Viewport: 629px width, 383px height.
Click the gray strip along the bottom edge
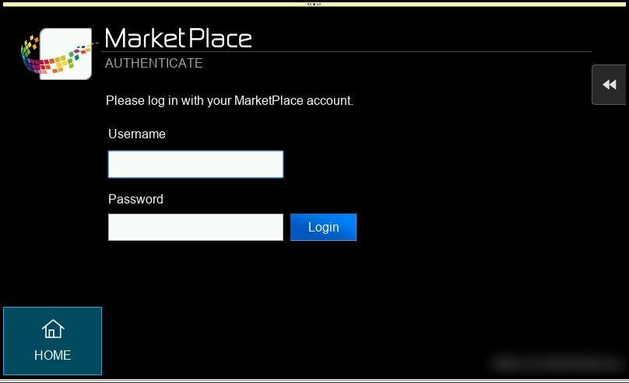pos(314,381)
